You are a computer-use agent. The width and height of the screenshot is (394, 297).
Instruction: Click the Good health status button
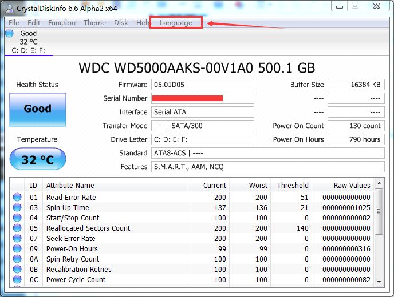click(x=38, y=109)
